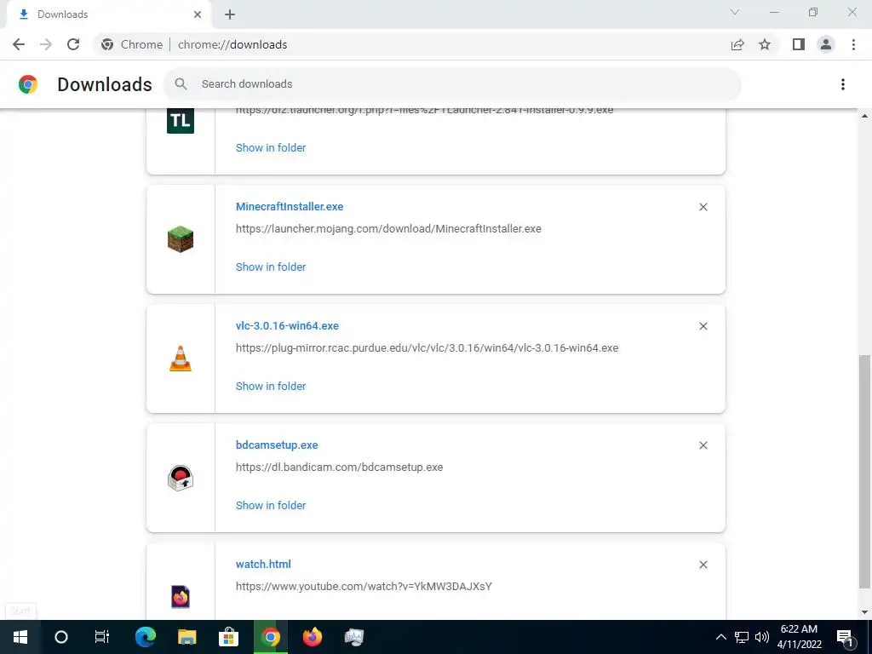Click the watch.html Firefox document icon

pos(181,597)
